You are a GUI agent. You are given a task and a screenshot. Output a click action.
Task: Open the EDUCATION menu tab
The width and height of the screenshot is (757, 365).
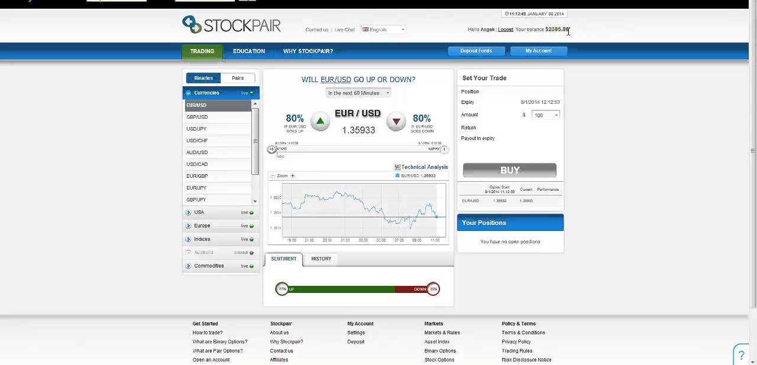[249, 51]
